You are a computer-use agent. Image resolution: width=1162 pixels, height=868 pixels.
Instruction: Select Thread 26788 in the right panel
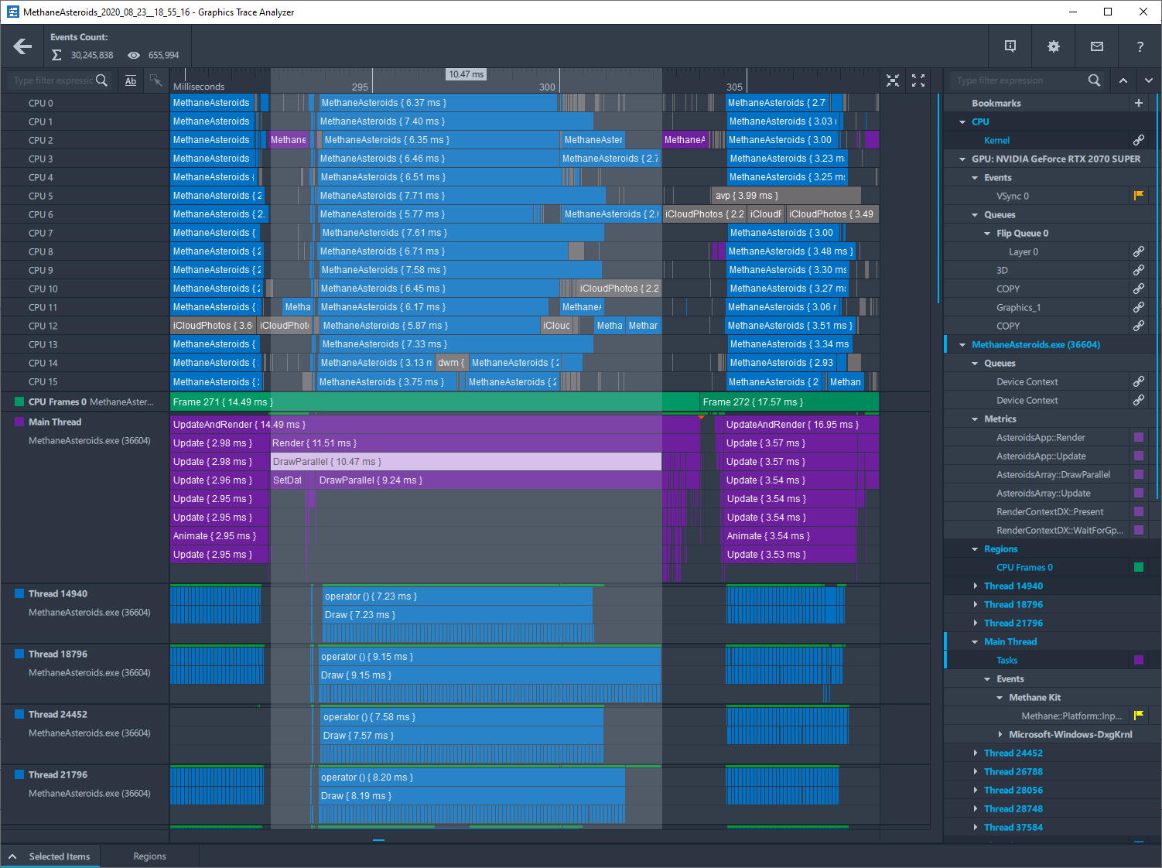[x=1013, y=771]
